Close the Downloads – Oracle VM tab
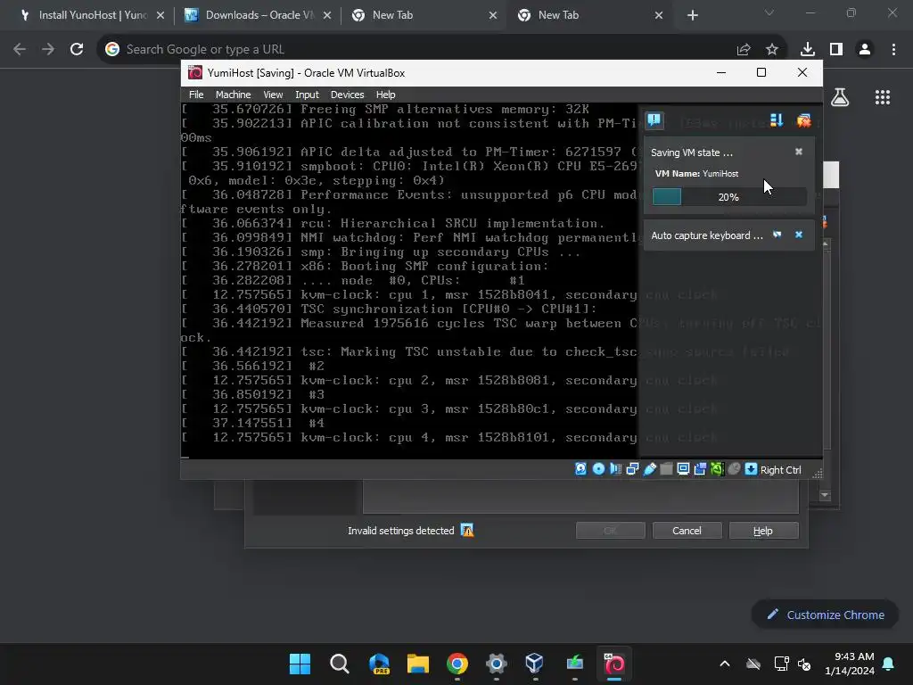Viewport: 913px width, 685px height. [x=327, y=15]
